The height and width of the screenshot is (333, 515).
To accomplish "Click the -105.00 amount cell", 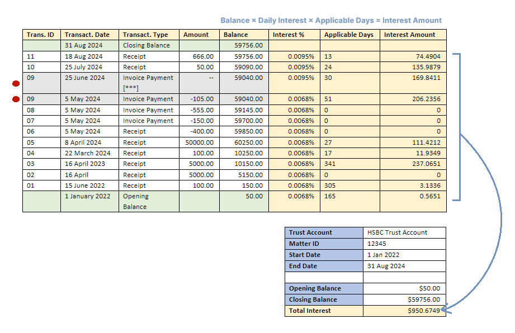I will pyautogui.click(x=200, y=99).
